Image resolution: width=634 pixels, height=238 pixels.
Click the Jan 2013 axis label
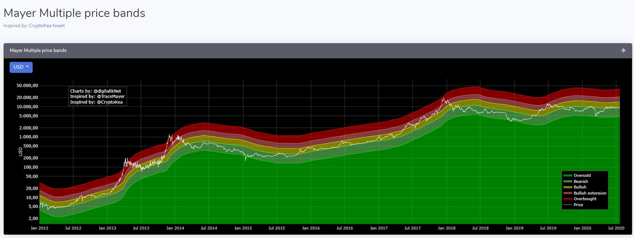click(107, 228)
